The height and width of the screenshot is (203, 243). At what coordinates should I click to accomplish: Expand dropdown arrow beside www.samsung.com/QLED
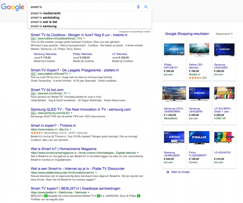[72, 113]
